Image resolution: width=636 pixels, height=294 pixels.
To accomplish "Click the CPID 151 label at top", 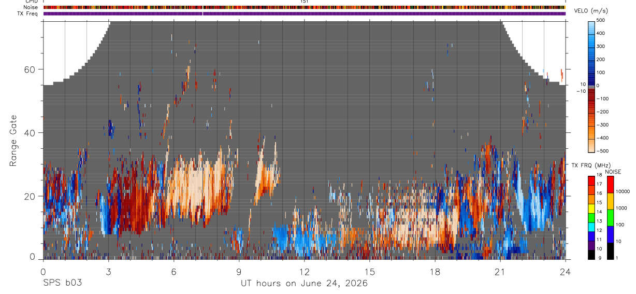I will [304, 2].
